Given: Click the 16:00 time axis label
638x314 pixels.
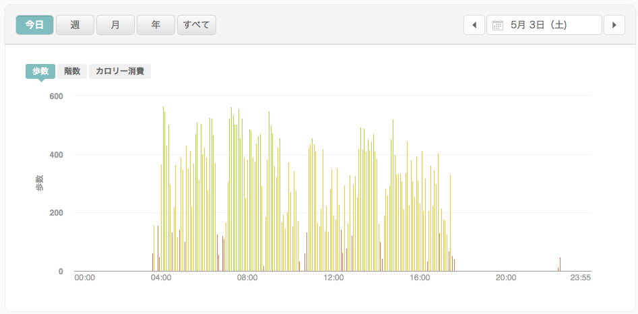Looking at the screenshot, I should click(x=420, y=278).
